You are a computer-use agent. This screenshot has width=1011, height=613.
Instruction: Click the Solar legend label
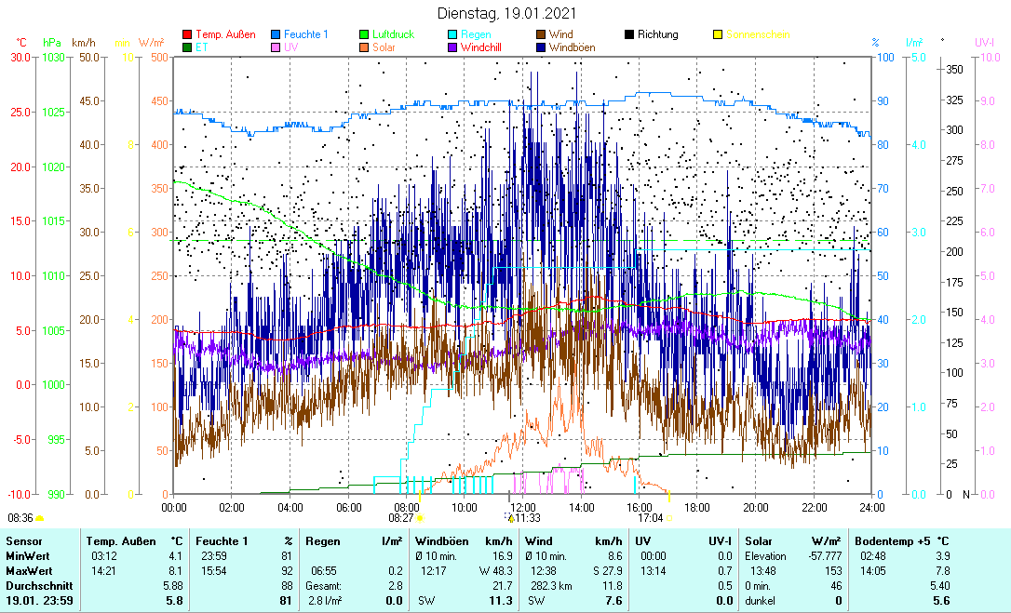pos(383,47)
